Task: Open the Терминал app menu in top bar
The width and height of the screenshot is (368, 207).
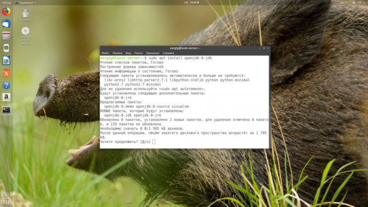Action: point(25,3)
